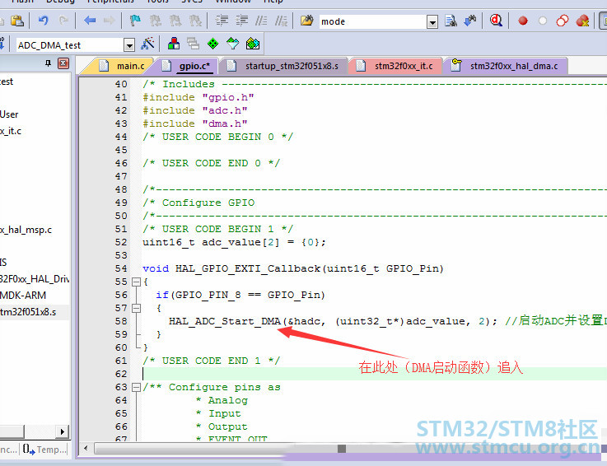Image resolution: width=607 pixels, height=466 pixels.
Task: Click the '#include "dma.h"' line
Action: click(x=195, y=123)
